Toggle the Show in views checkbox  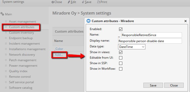coord(121,52)
